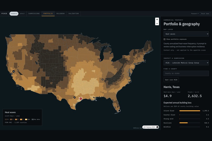Click the 14.9 heat-wave days value
212x141 pixels.
pyautogui.click(x=168, y=96)
